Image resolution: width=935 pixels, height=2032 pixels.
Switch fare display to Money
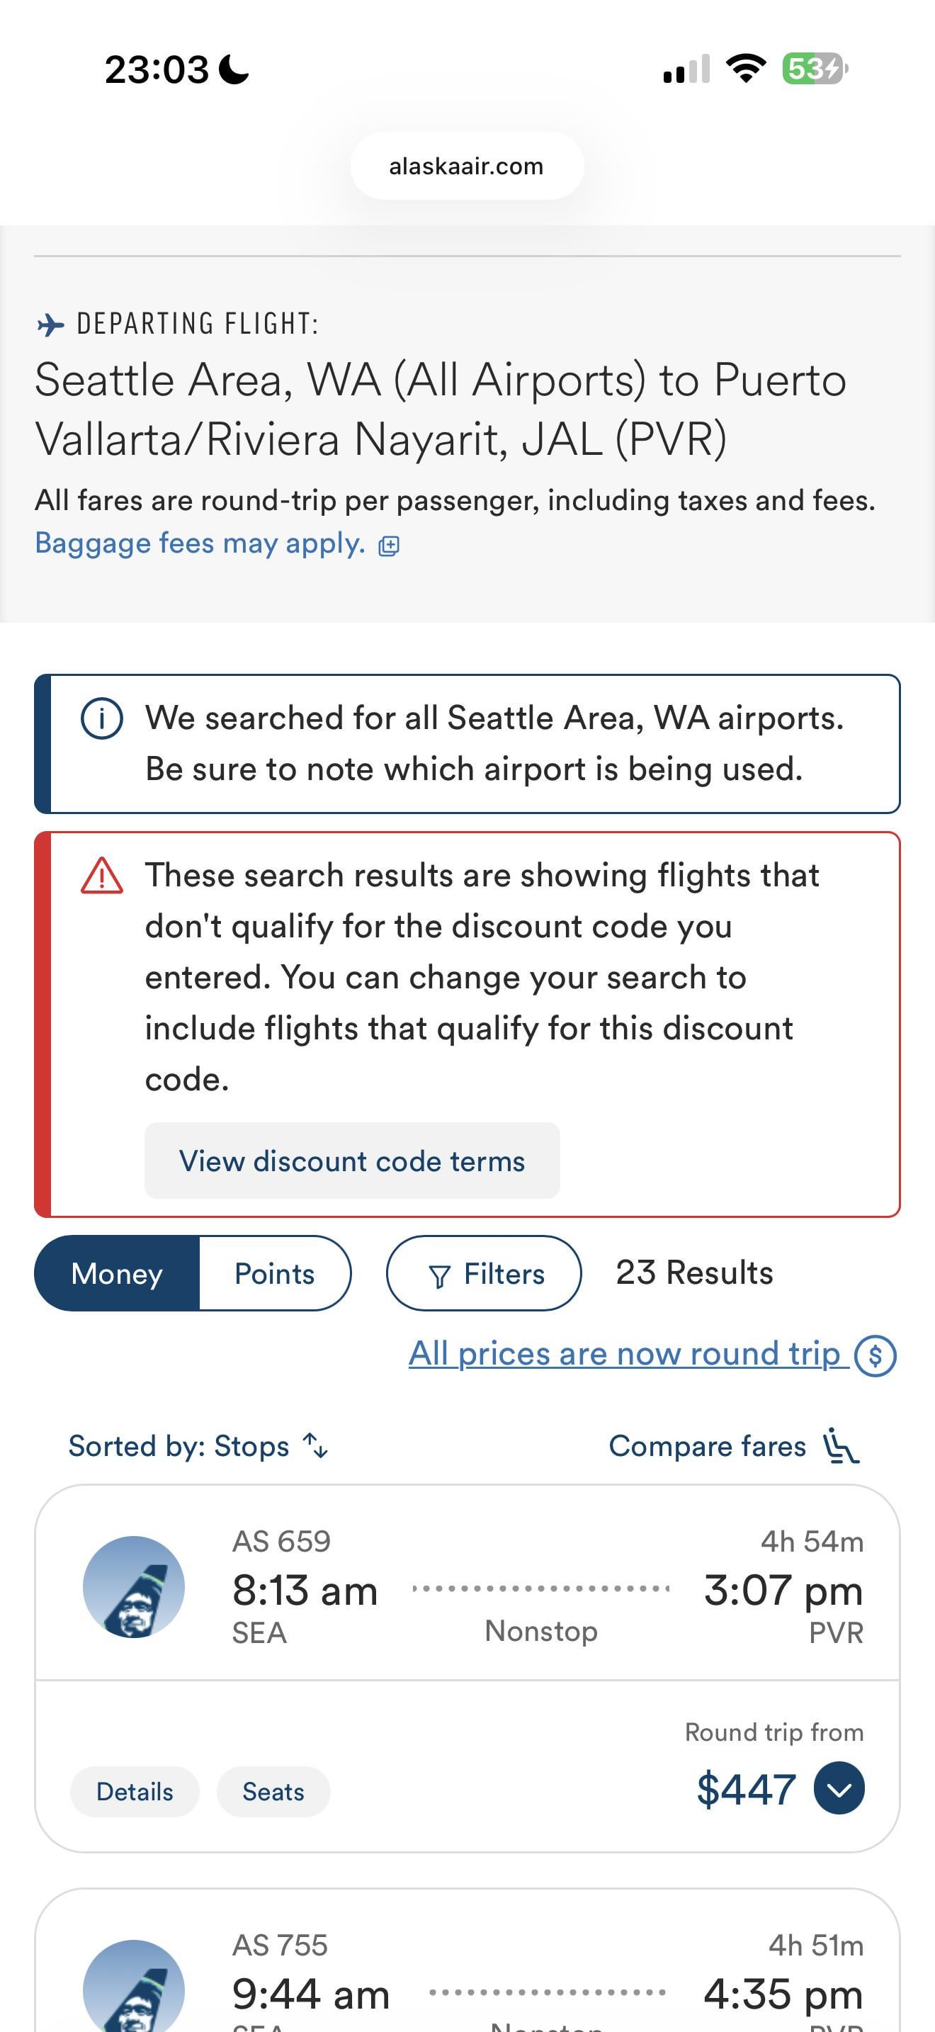point(117,1273)
